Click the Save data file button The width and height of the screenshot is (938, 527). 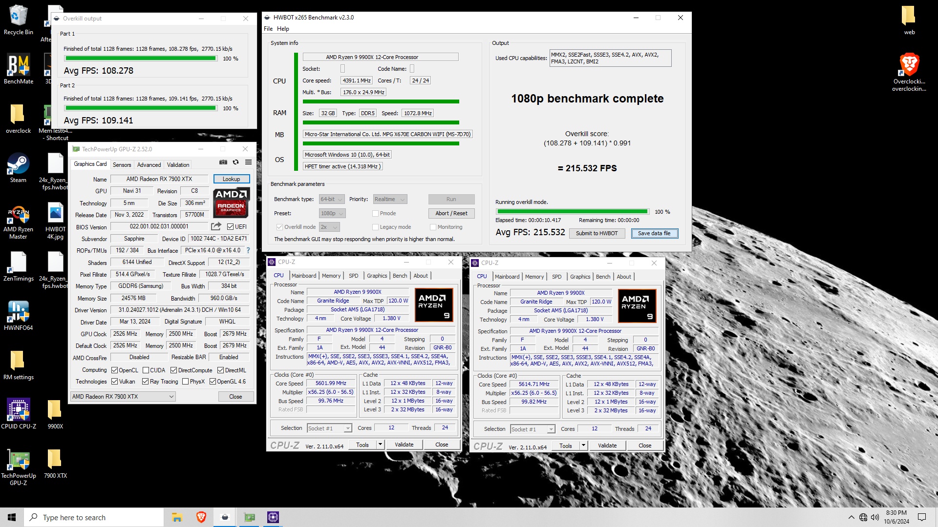654,233
